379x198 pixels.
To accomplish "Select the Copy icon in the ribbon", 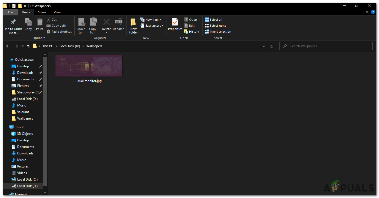I will [x=28, y=24].
